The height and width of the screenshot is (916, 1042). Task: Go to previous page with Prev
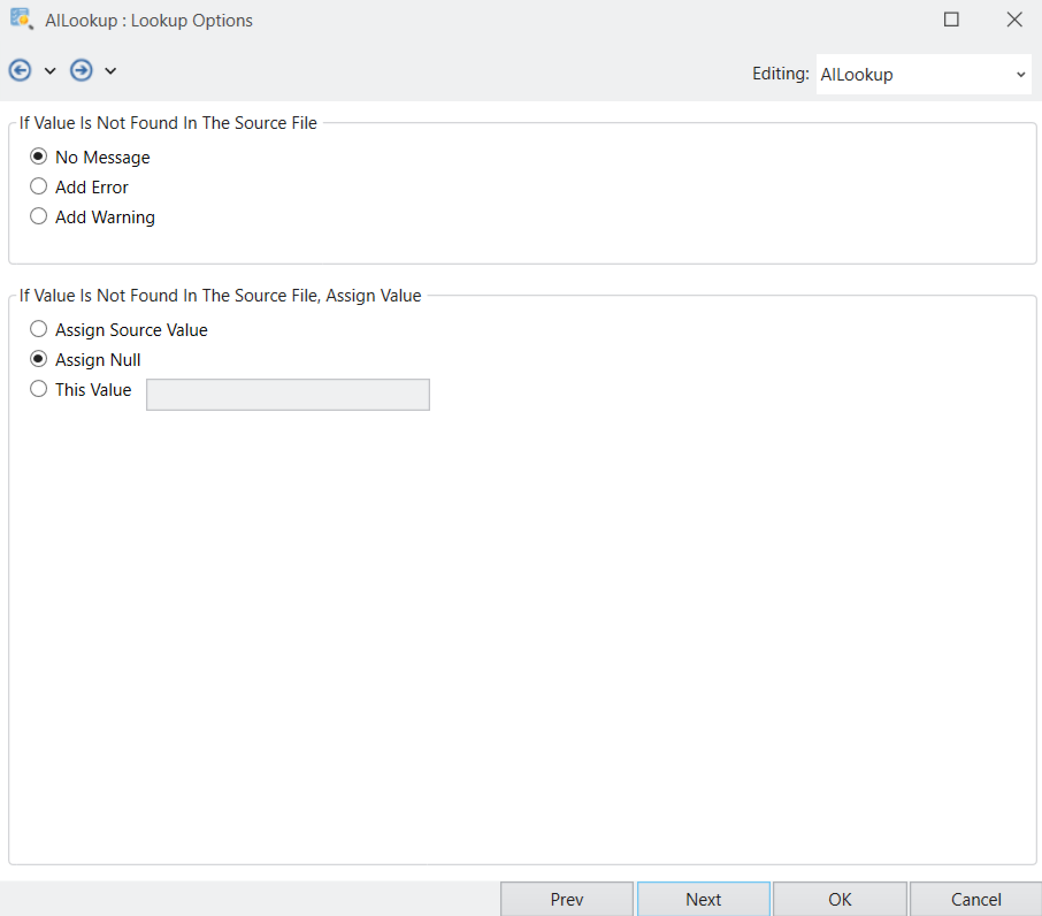pyautogui.click(x=567, y=899)
